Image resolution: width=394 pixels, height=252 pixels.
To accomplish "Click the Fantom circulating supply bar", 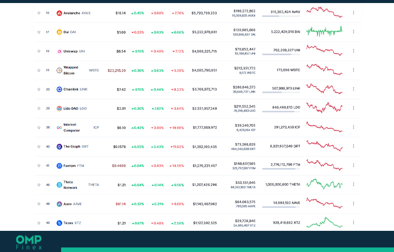I will (281, 169).
